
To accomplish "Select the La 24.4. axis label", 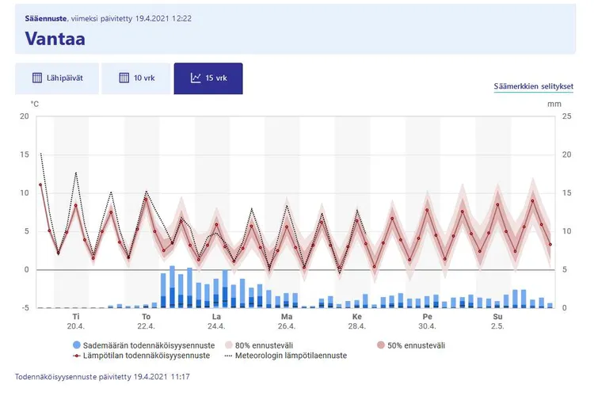I will point(216,321).
